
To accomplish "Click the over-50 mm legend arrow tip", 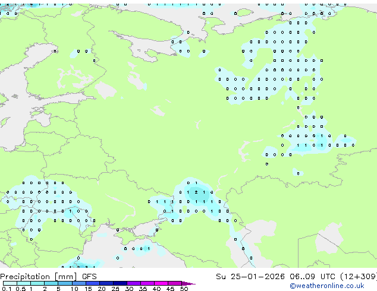I will coord(188,283).
